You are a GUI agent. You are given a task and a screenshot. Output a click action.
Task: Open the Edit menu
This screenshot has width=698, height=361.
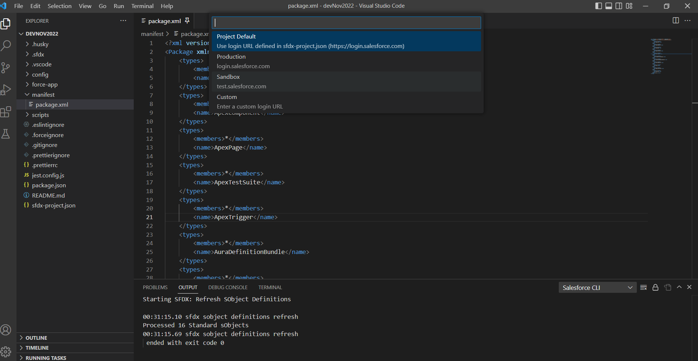35,6
